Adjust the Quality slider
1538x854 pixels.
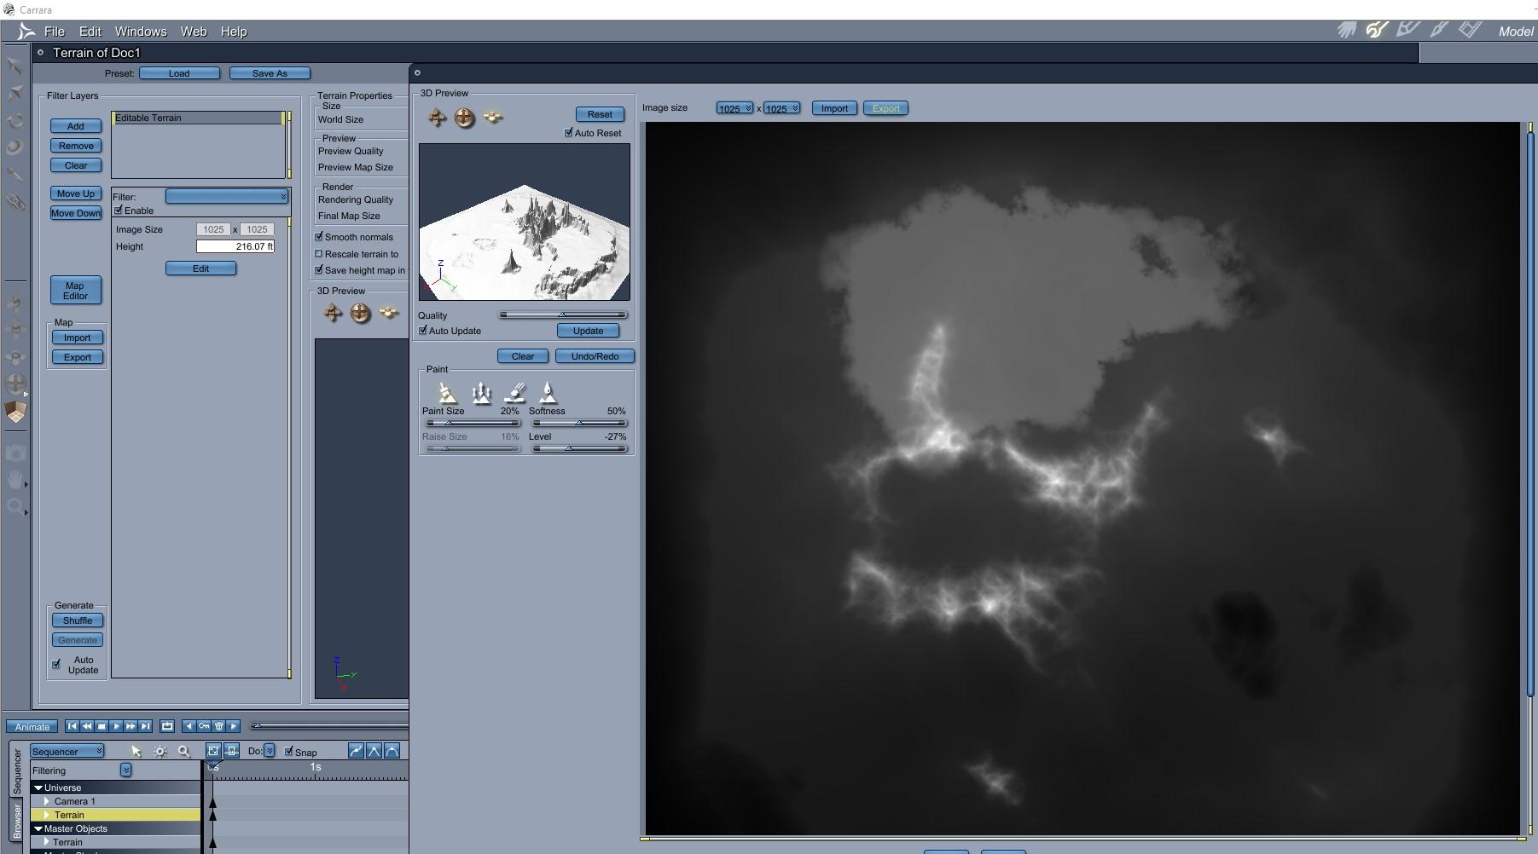(x=563, y=314)
